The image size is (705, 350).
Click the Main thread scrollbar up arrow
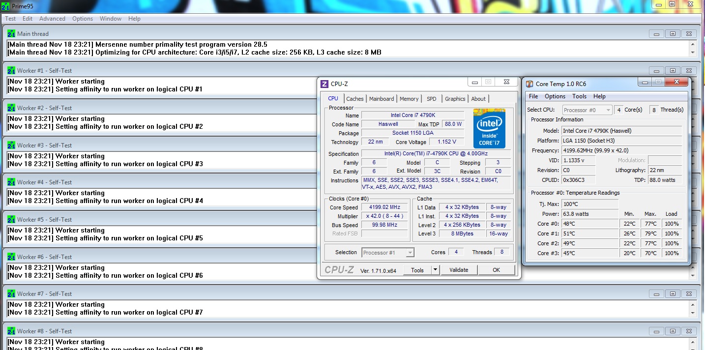tap(693, 44)
